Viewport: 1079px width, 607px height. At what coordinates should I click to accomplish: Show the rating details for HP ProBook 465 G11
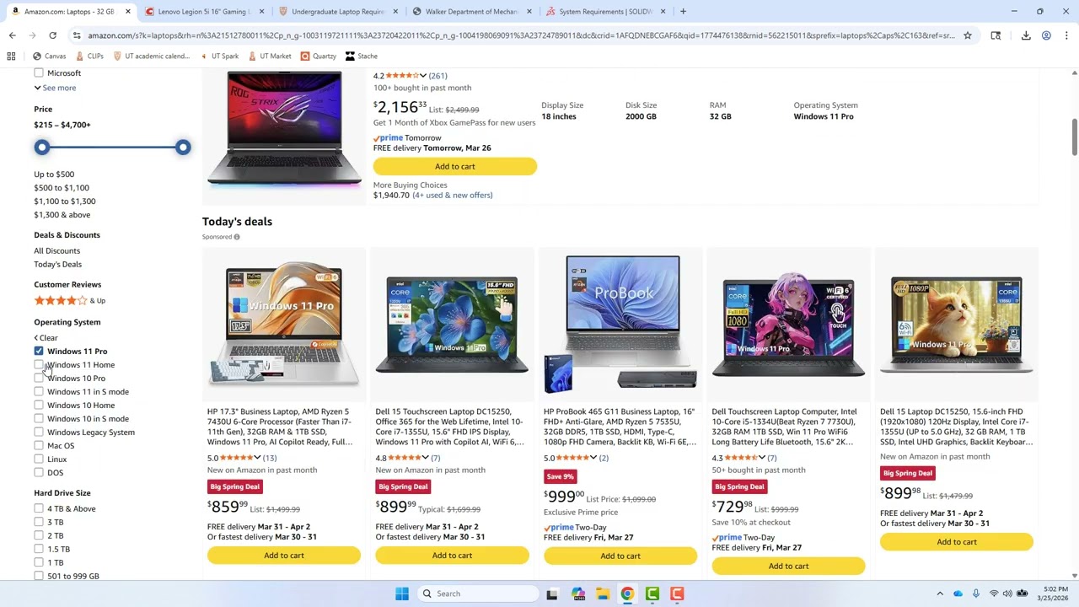click(593, 458)
